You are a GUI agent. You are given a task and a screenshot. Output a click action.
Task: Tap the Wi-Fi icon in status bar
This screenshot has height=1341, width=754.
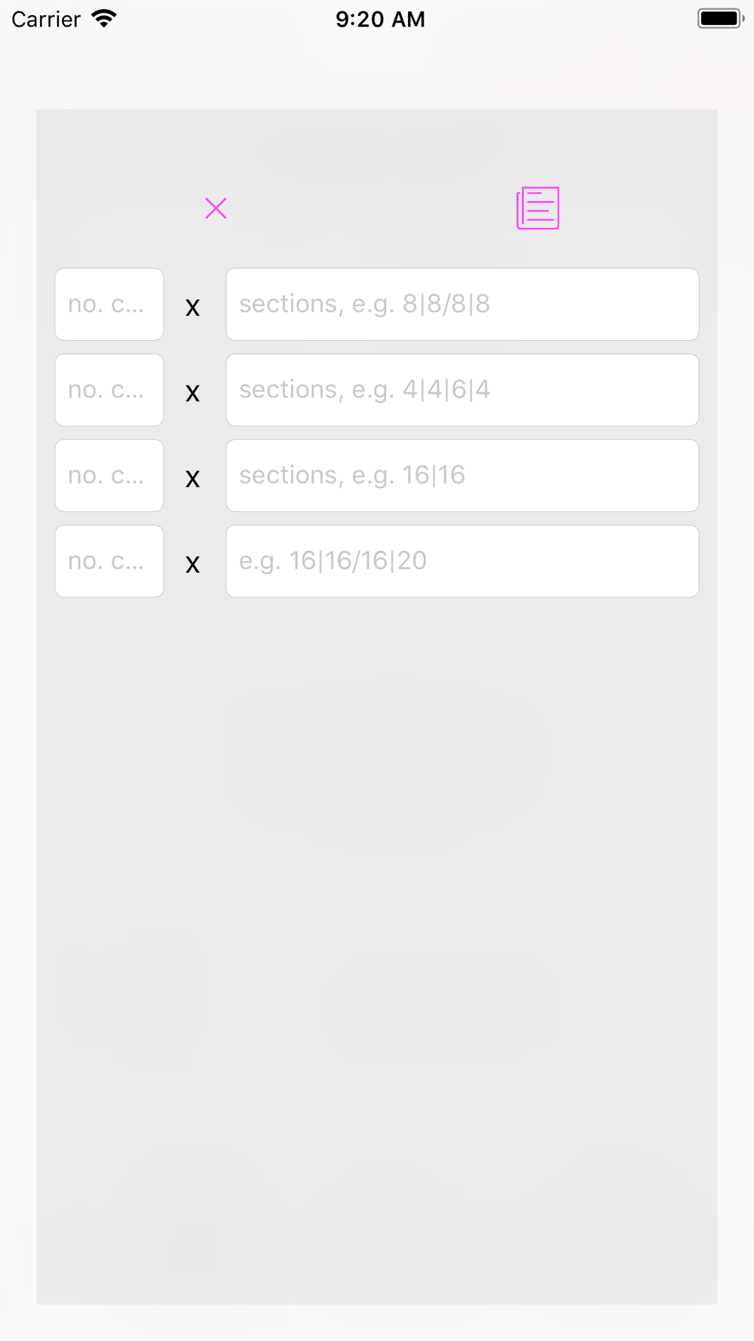(x=104, y=19)
